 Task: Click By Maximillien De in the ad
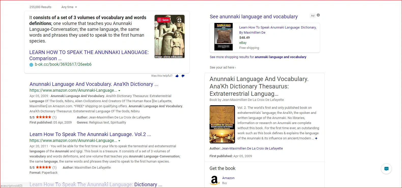252,33
